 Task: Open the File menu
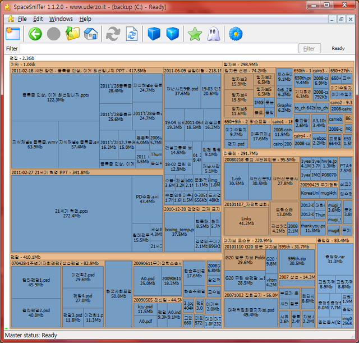[22, 19]
